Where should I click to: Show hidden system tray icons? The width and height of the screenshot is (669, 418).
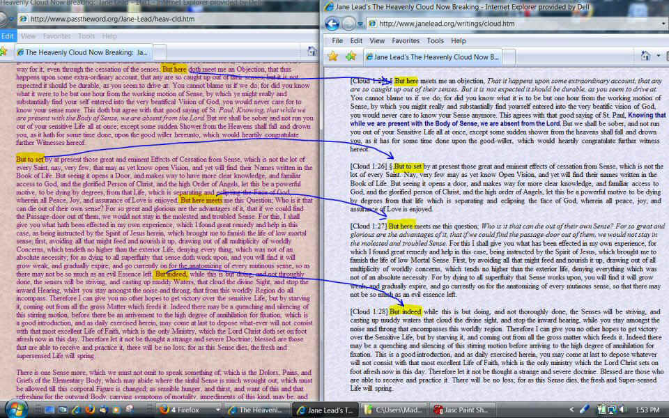click(x=571, y=410)
